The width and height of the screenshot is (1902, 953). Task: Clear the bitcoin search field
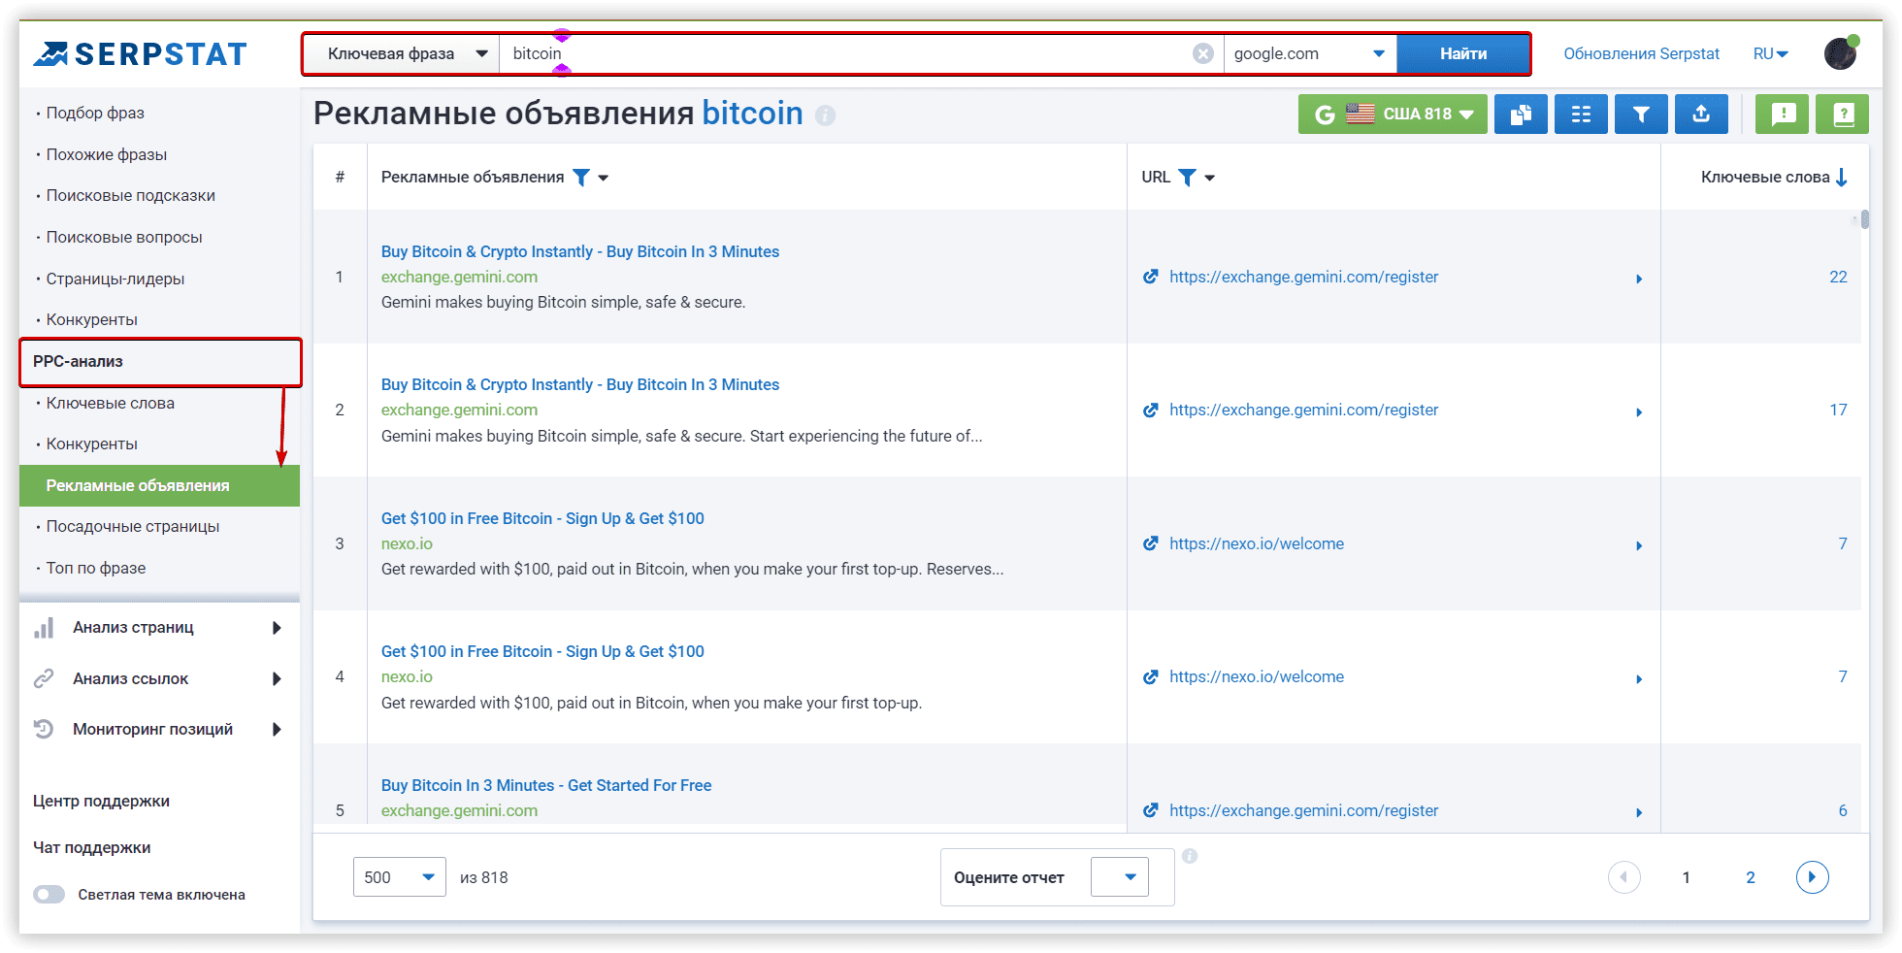point(1202,53)
